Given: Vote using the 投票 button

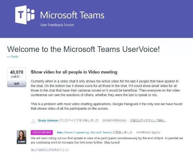Looking at the screenshot, I should 17,84.
